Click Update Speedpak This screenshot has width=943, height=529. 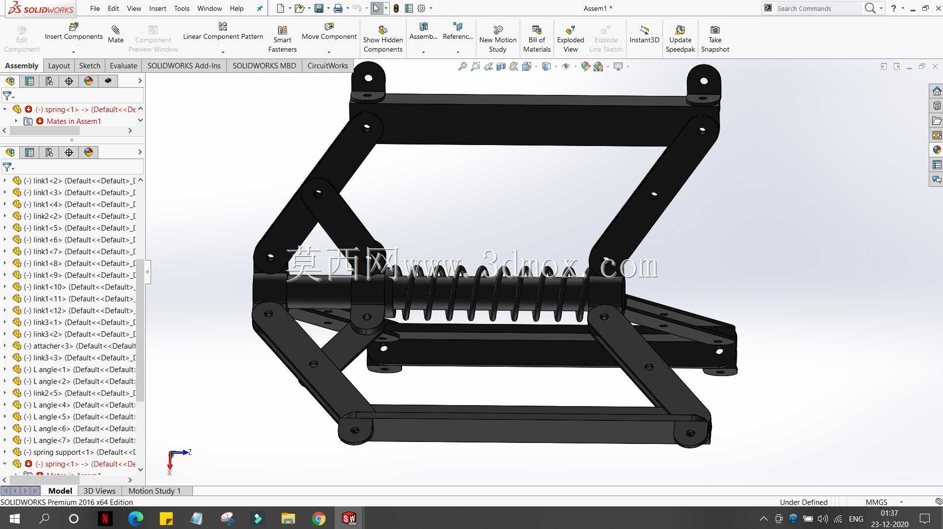coord(680,39)
